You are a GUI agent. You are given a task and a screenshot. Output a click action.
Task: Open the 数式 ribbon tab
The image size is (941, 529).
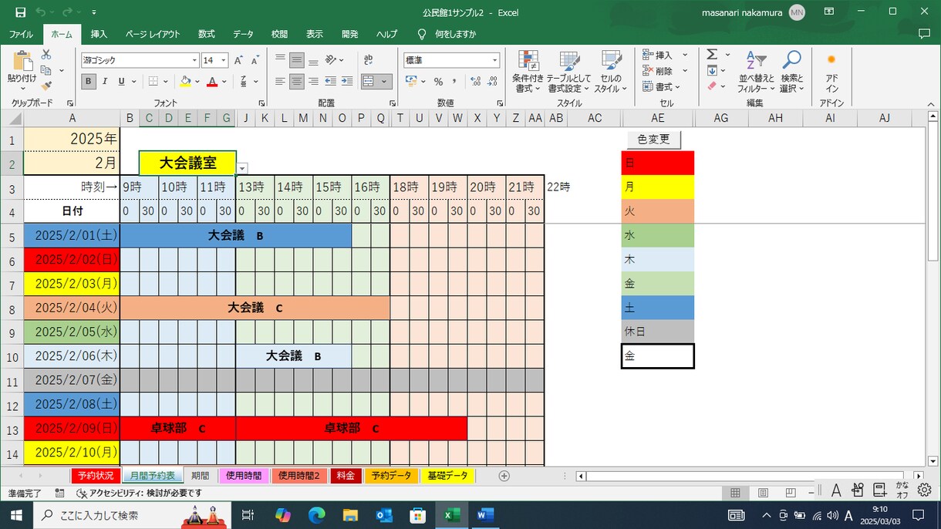coord(207,34)
